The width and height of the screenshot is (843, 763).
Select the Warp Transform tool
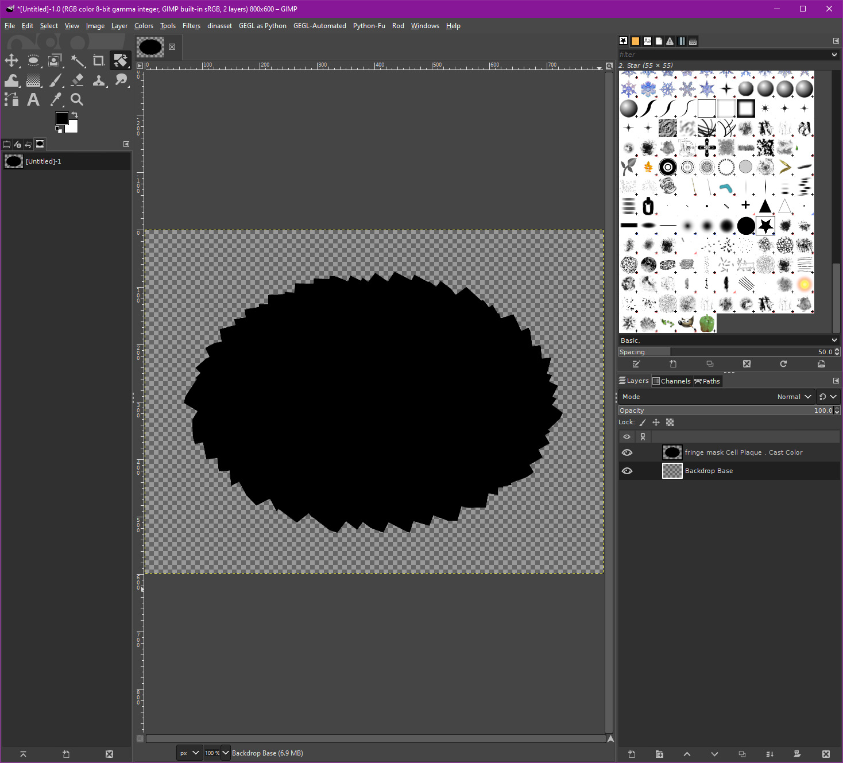11,80
